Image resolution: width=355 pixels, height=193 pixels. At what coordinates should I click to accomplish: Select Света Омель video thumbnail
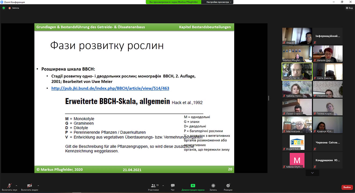point(328,72)
